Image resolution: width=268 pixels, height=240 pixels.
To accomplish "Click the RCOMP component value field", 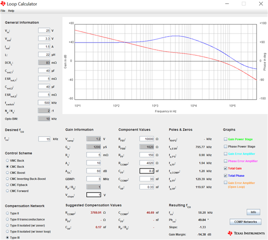I will tap(147, 163).
